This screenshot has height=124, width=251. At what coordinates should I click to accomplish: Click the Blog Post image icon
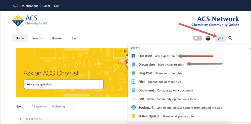click(x=133, y=73)
